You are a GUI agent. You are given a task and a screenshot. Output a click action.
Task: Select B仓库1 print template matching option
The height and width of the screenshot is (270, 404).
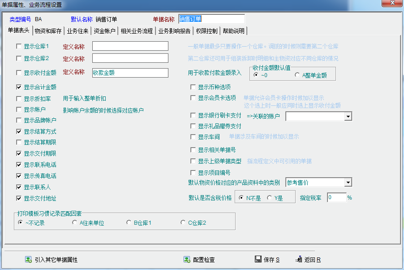coord(129,222)
